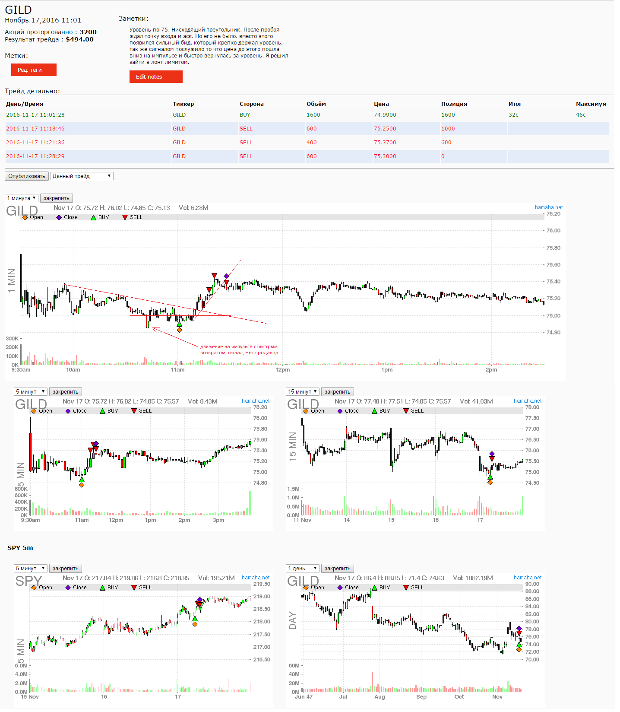This screenshot has height=712, width=620.
Task: Select the BUY triangle in the GILD 5 MIN chart legend
Action: coord(102,411)
